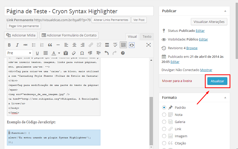The image size is (238, 149).
Task: Insert a bulleted list
Action: [x=34, y=45]
